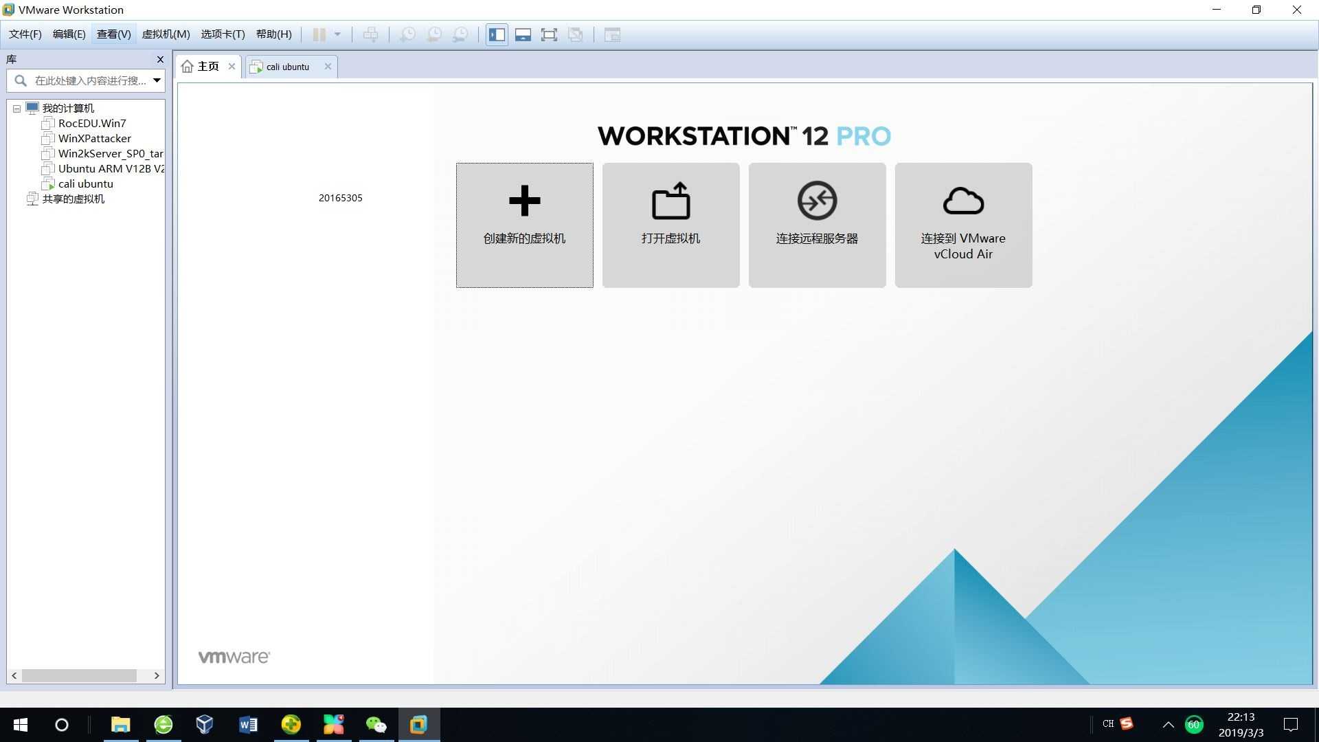Toggle the show library sidebar icon

click(x=497, y=34)
